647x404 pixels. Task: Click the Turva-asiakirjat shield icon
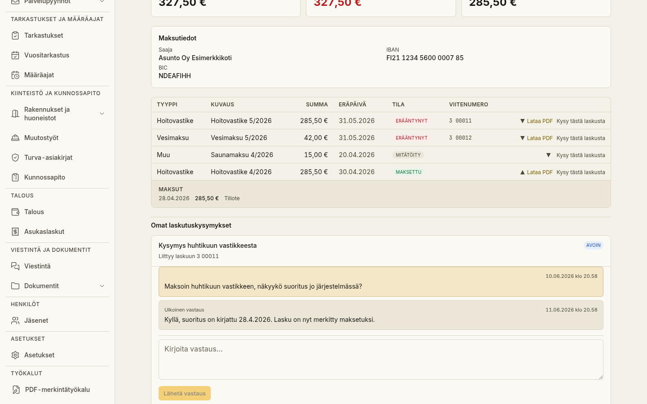click(x=15, y=158)
